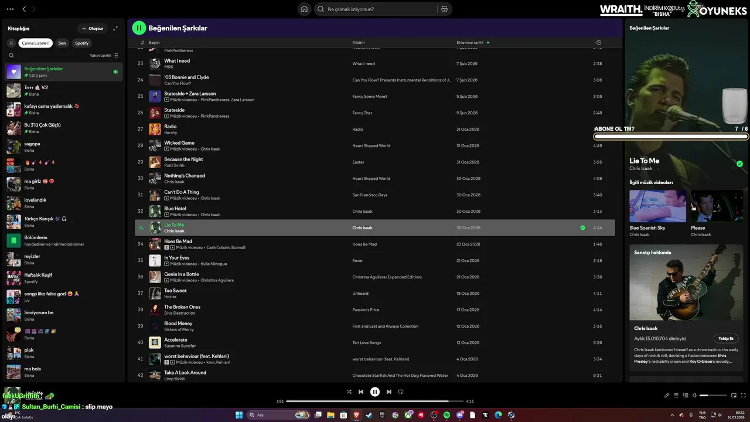The height and width of the screenshot is (422, 750).
Task: Adjust the volume slider
Action: (x=712, y=396)
